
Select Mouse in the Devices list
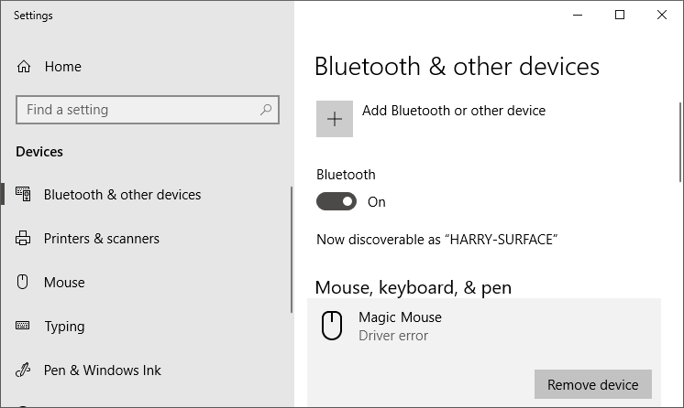[64, 282]
